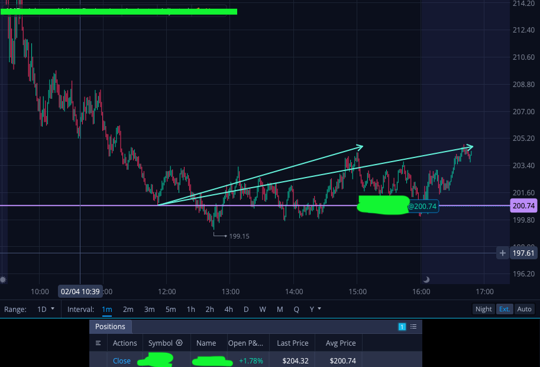Click the blue position count badge
The image size is (540, 367).
pyautogui.click(x=402, y=327)
